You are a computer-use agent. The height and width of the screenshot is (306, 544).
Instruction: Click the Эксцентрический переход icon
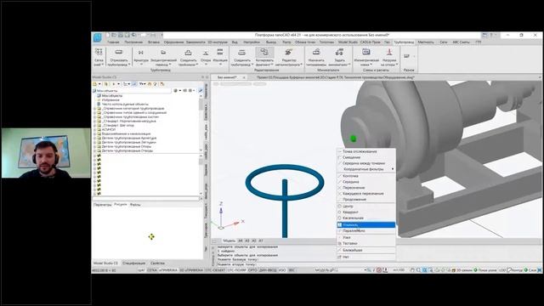pyautogui.click(x=163, y=53)
